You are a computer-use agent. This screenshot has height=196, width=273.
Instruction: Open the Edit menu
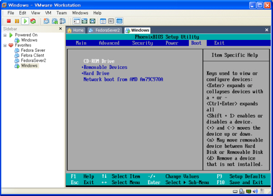(22, 13)
